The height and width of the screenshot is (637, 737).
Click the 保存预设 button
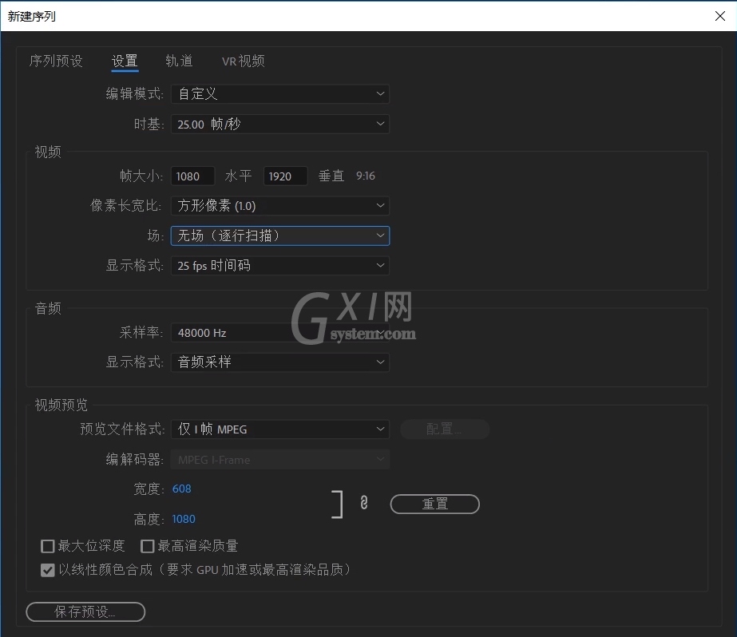[x=85, y=611]
